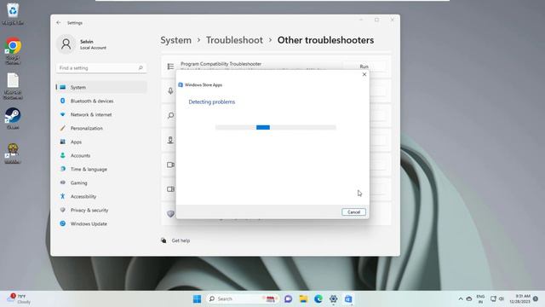Click the Troubleshoot breadcrumb link

click(235, 40)
